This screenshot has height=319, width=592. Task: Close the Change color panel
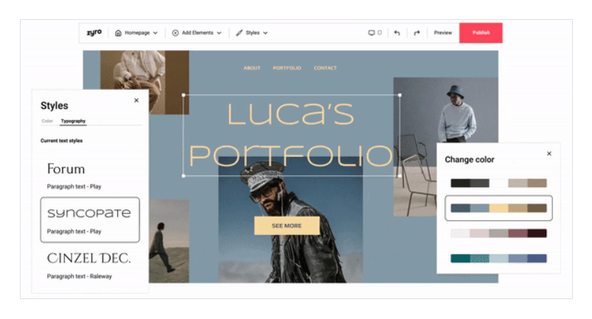(x=549, y=154)
